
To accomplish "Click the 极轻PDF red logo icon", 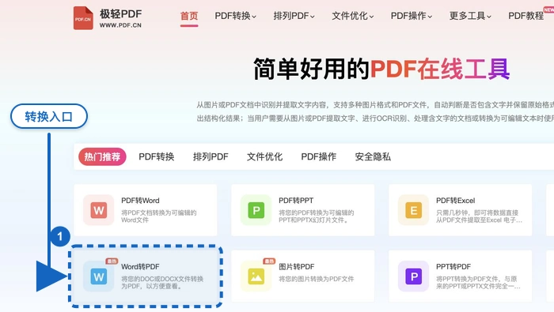I will pos(83,18).
